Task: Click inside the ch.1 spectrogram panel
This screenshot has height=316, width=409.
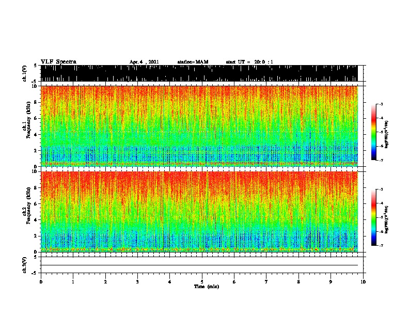Action: (199, 126)
